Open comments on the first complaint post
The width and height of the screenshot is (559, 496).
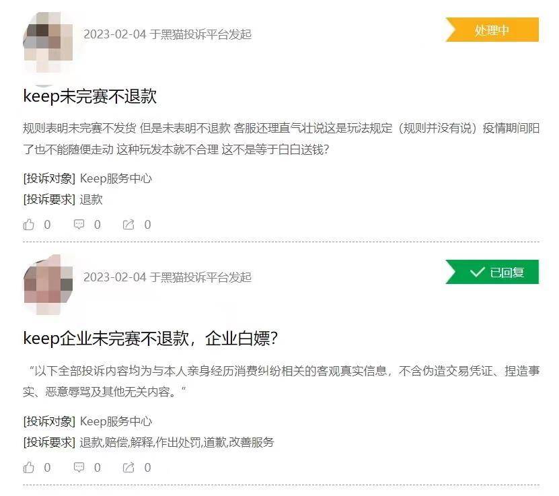(79, 224)
